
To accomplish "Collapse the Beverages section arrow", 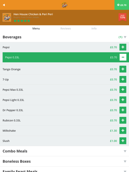I will pos(125,37).
